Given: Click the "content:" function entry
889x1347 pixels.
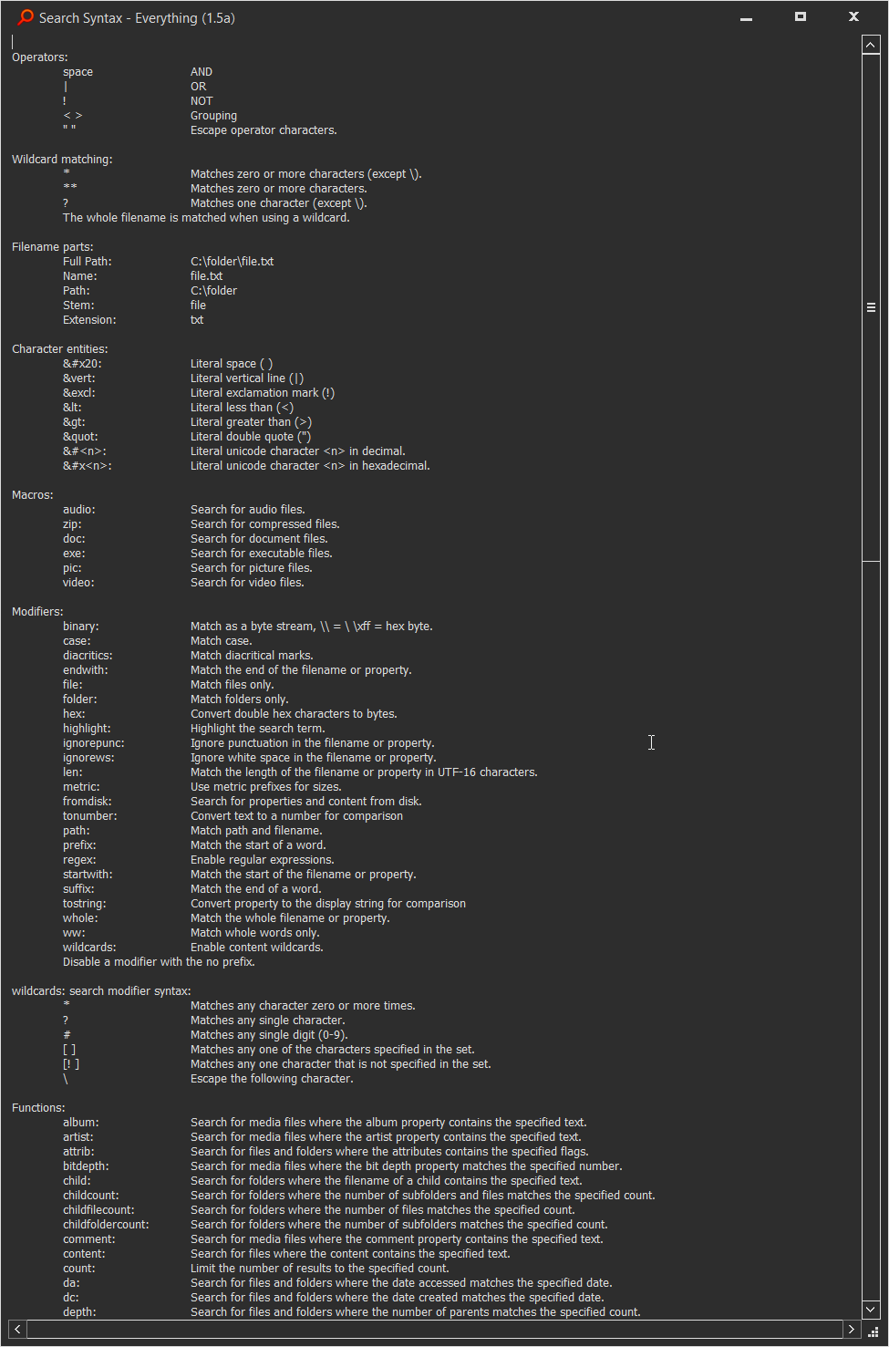Looking at the screenshot, I should [x=85, y=1254].
